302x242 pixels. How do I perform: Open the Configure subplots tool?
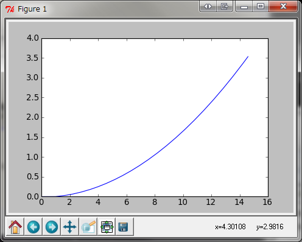point(107,227)
